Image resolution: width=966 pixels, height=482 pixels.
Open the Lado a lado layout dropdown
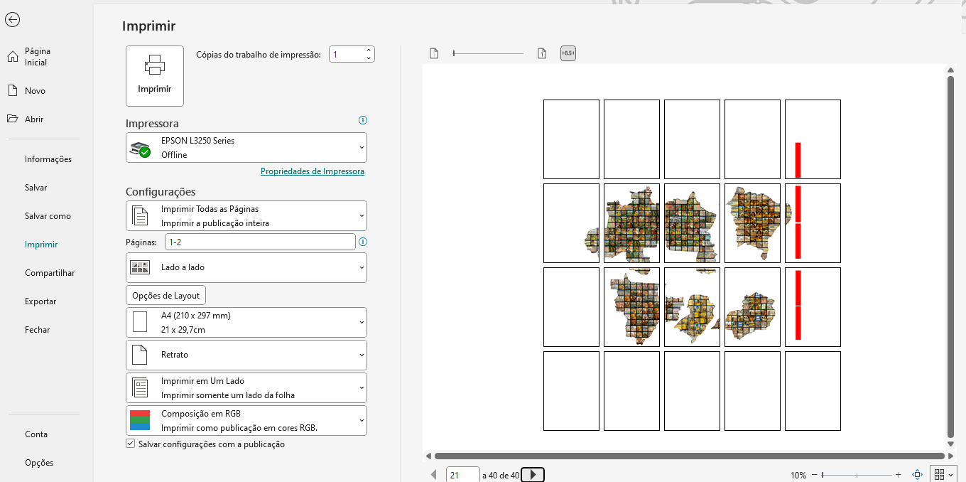tap(246, 267)
